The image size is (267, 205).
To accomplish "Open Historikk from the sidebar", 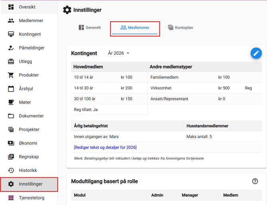I will point(28,170).
